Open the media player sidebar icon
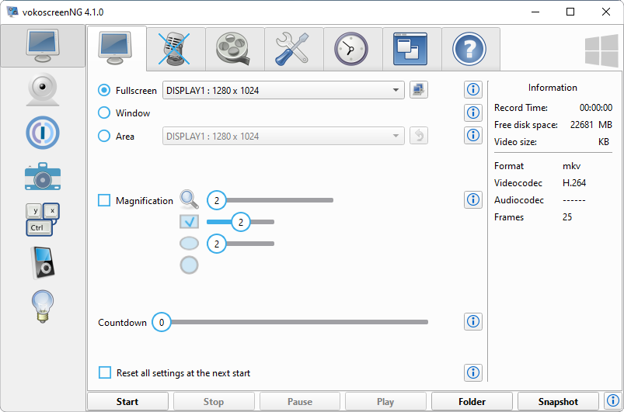This screenshot has height=412, width=624. point(43,262)
